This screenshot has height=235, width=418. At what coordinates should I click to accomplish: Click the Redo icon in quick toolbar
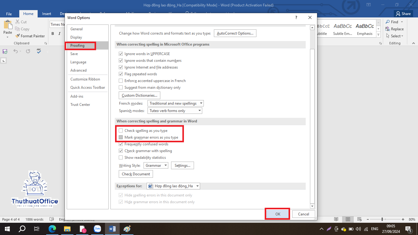[x=28, y=51]
